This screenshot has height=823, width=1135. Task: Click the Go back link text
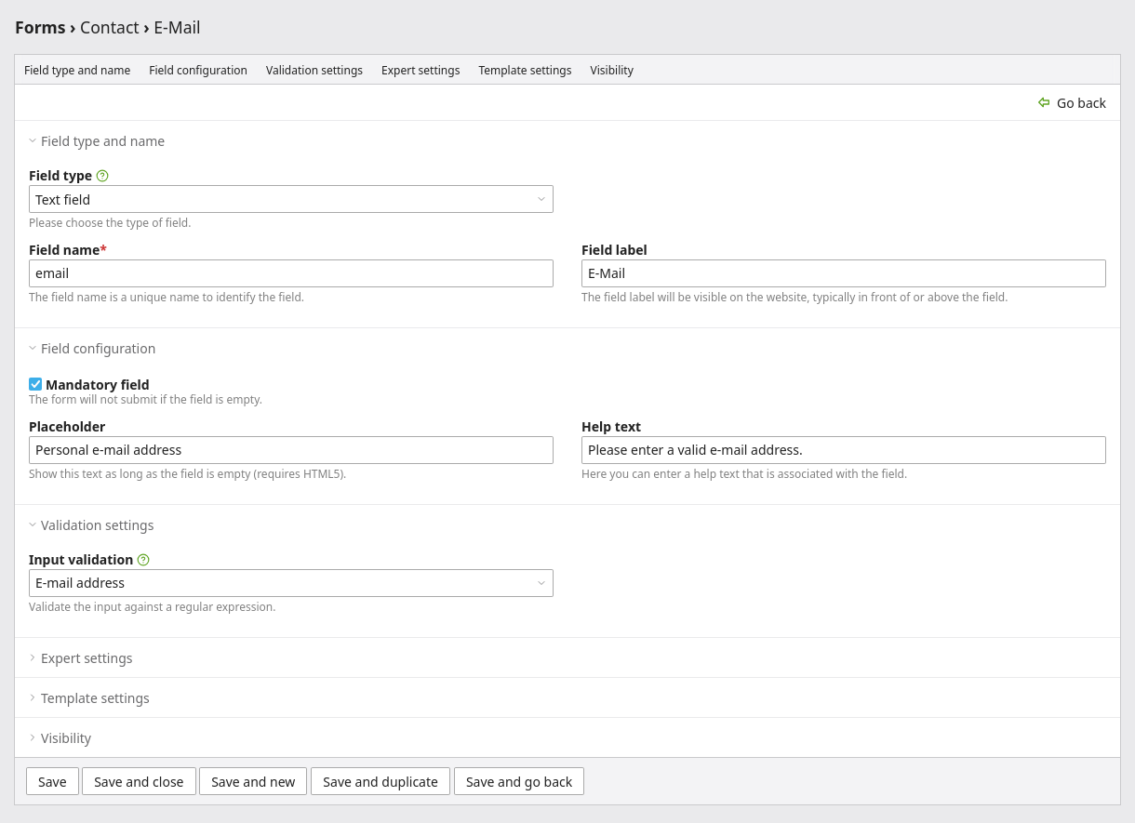pos(1081,103)
